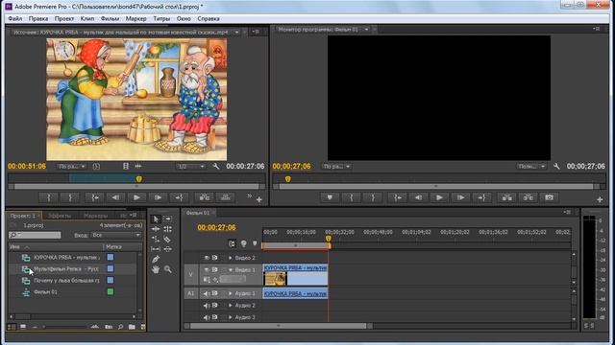Open the Файл menu
The width and height of the screenshot is (615, 345).
[15, 18]
